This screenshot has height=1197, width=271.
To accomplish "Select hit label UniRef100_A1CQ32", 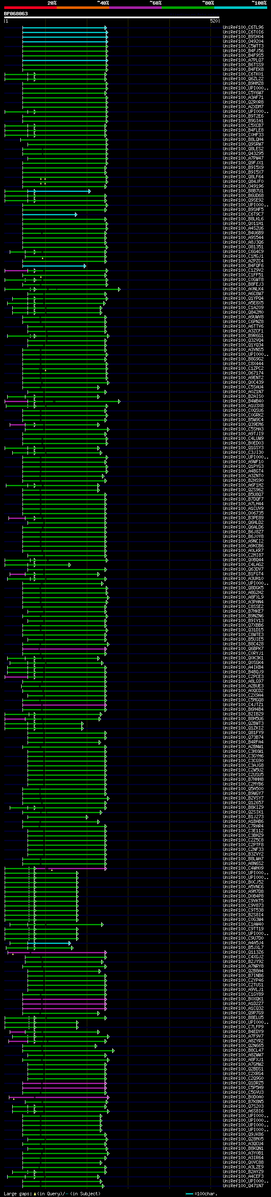I will 243,1008.
